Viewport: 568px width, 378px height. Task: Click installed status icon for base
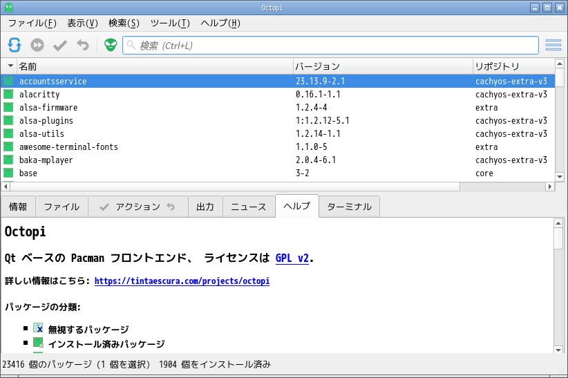[x=8, y=173]
